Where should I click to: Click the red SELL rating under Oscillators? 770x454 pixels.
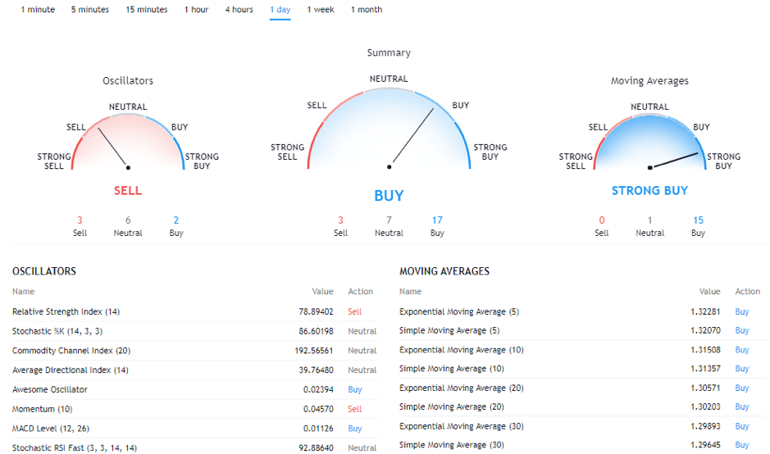click(128, 191)
